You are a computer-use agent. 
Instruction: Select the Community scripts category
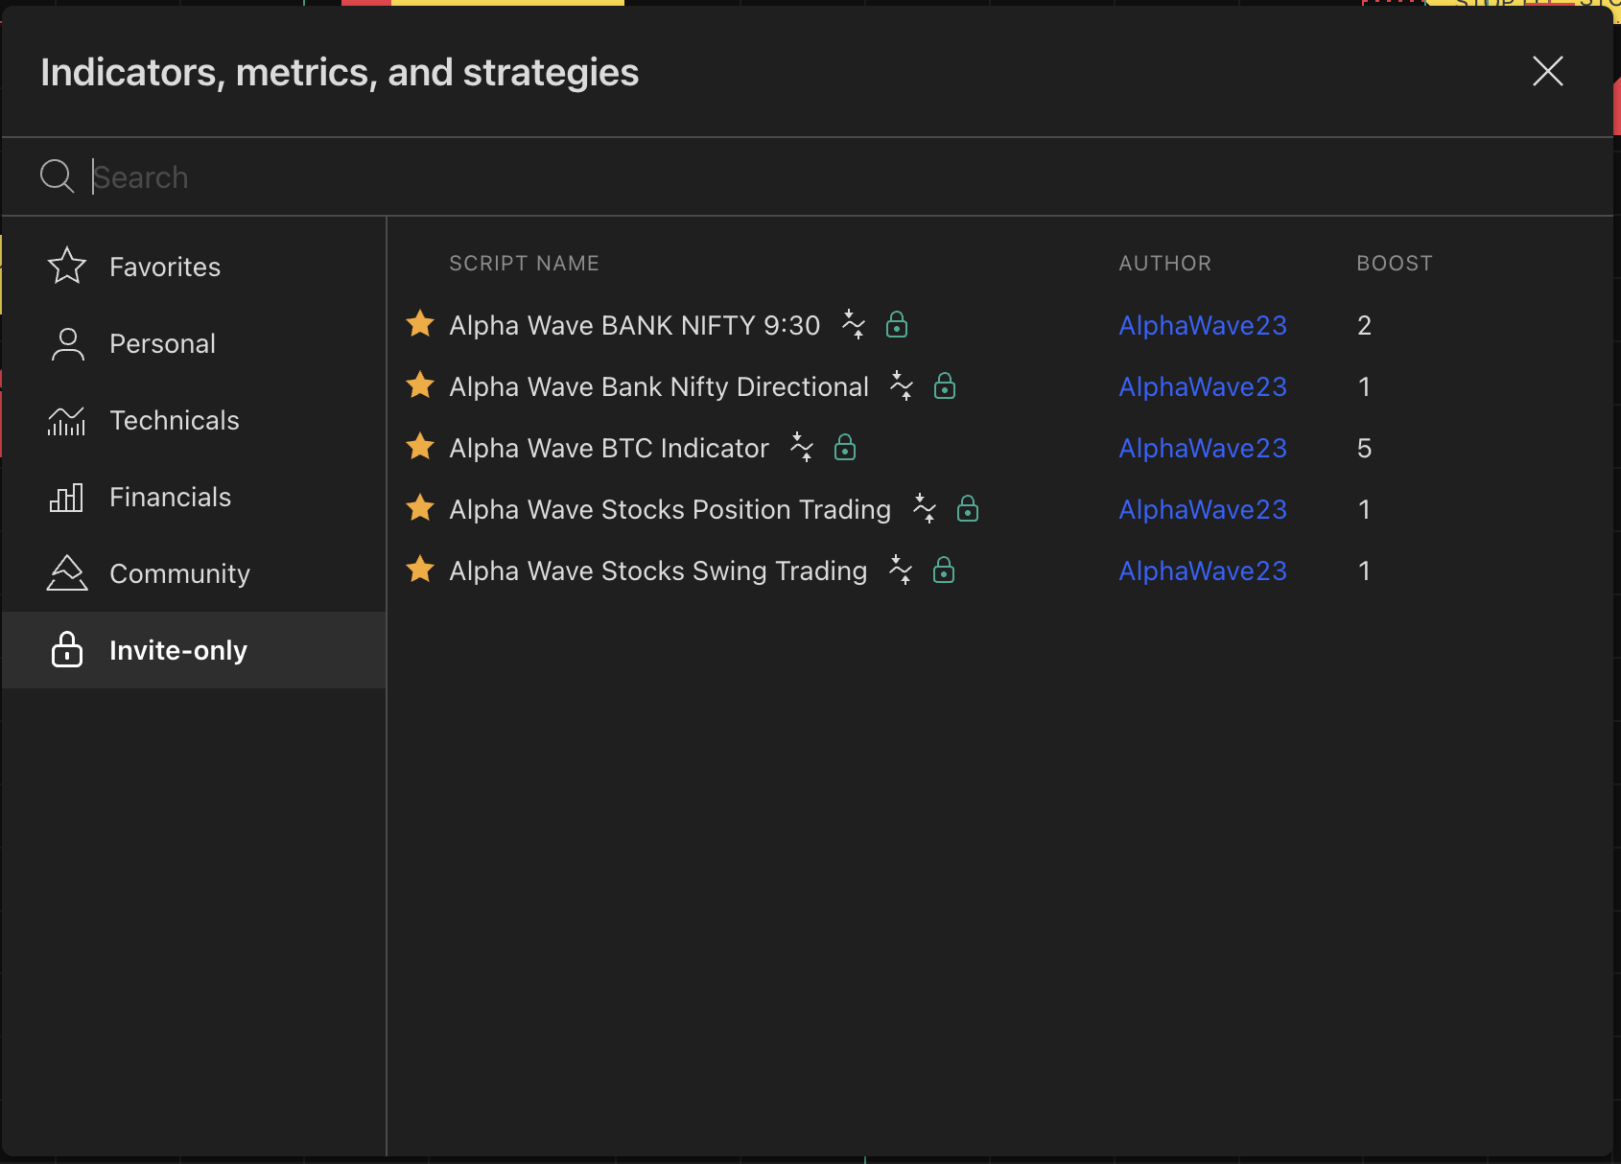click(179, 573)
